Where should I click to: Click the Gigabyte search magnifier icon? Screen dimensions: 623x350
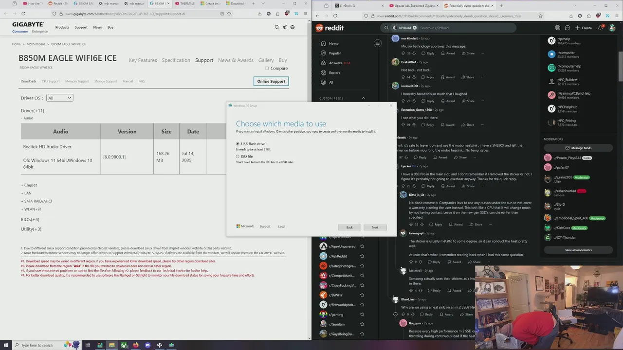click(277, 27)
